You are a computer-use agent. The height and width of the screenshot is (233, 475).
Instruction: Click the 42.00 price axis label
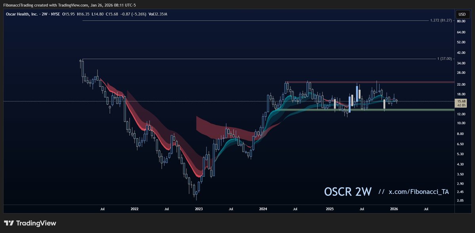click(461, 53)
